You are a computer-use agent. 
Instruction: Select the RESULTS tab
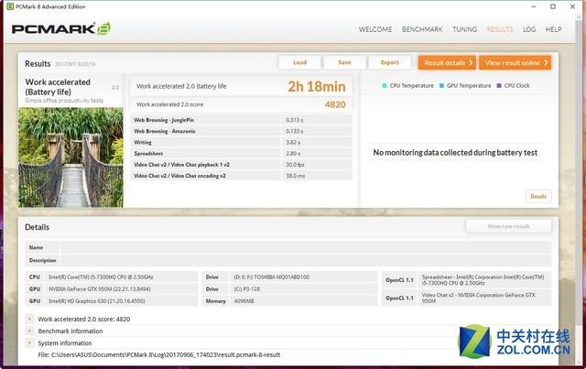click(500, 29)
